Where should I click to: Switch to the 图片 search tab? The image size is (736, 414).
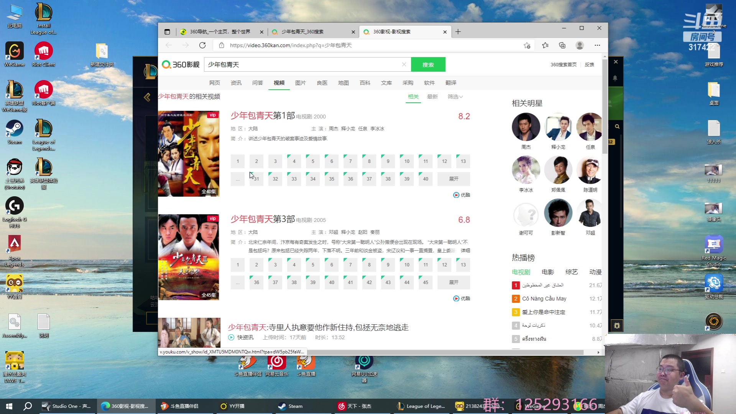301,83
